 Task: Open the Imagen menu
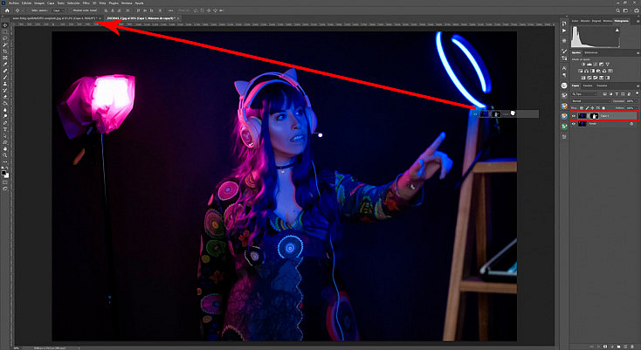click(39, 3)
